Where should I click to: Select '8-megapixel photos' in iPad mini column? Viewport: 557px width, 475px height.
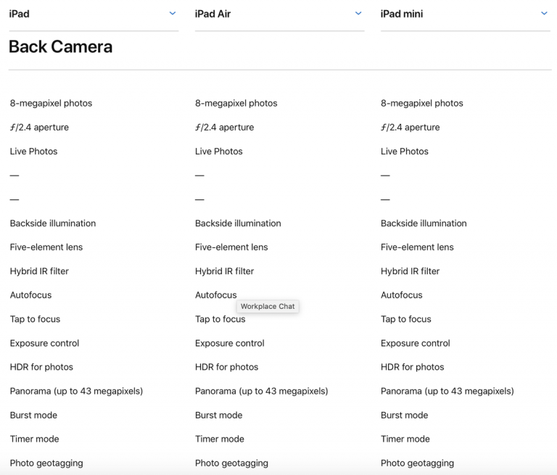point(421,103)
